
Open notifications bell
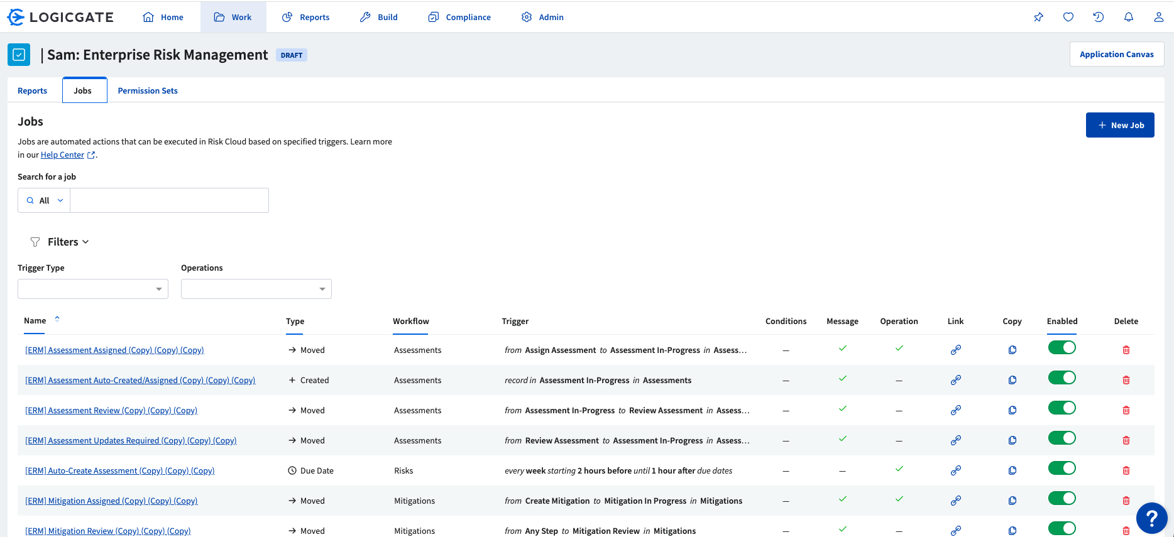tap(1129, 17)
